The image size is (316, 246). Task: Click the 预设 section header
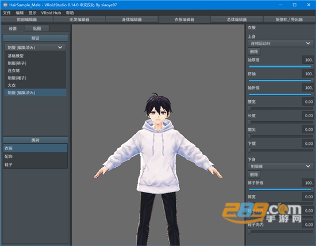pyautogui.click(x=35, y=38)
